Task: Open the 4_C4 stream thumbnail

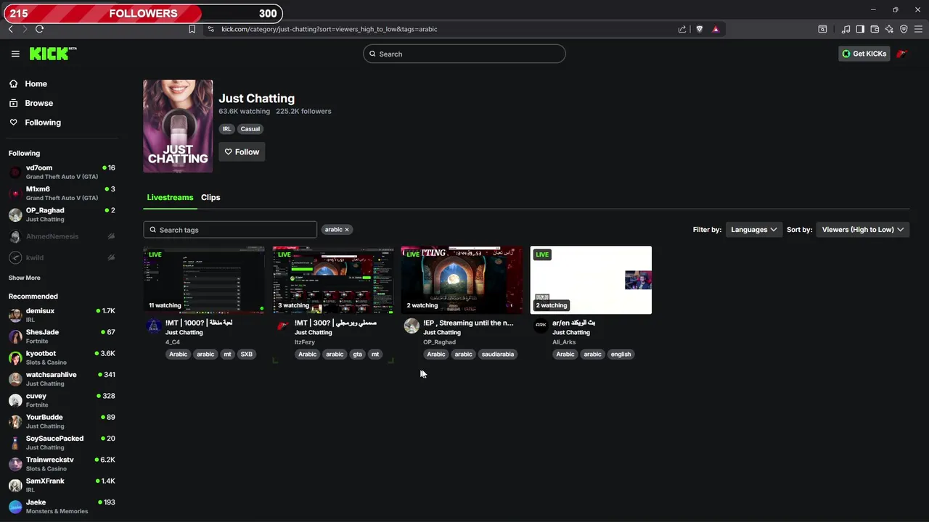Action: tap(204, 280)
